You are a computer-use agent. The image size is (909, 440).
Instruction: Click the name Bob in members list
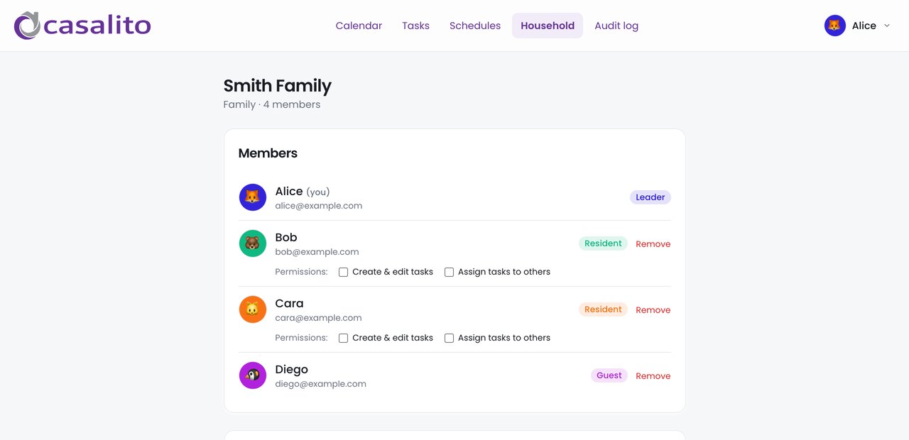pyautogui.click(x=286, y=238)
